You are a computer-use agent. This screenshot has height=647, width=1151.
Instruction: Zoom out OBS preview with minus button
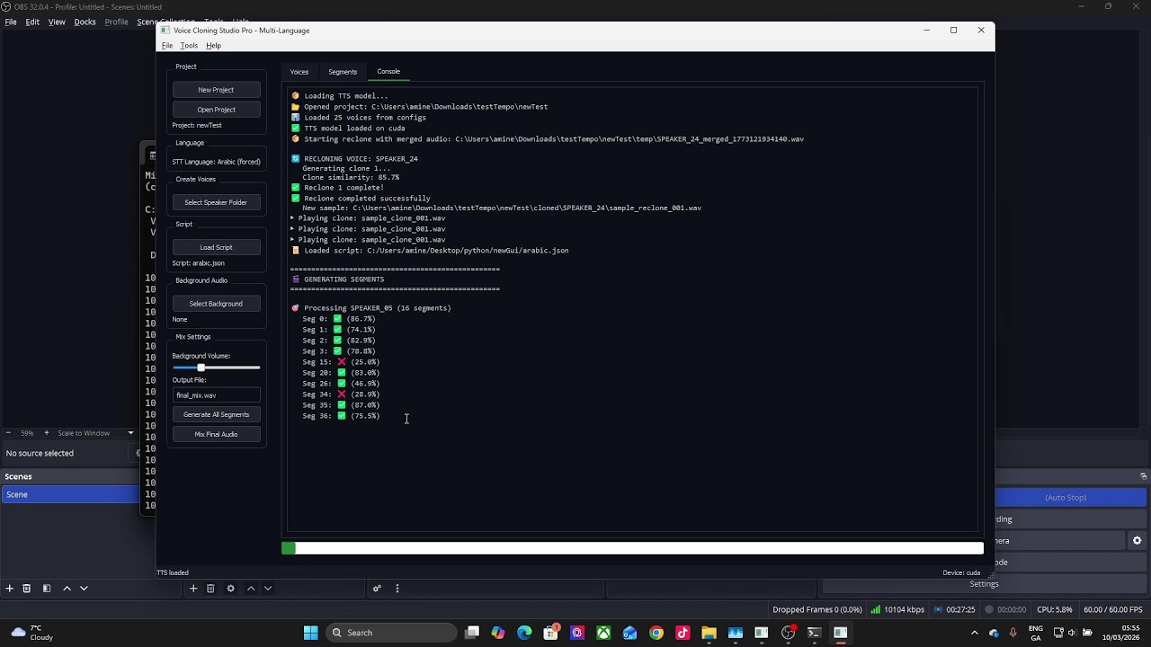click(x=8, y=433)
